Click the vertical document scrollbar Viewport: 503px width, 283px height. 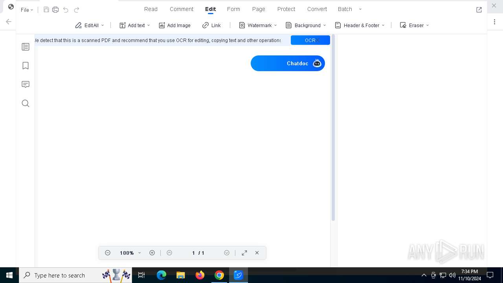[333, 128]
